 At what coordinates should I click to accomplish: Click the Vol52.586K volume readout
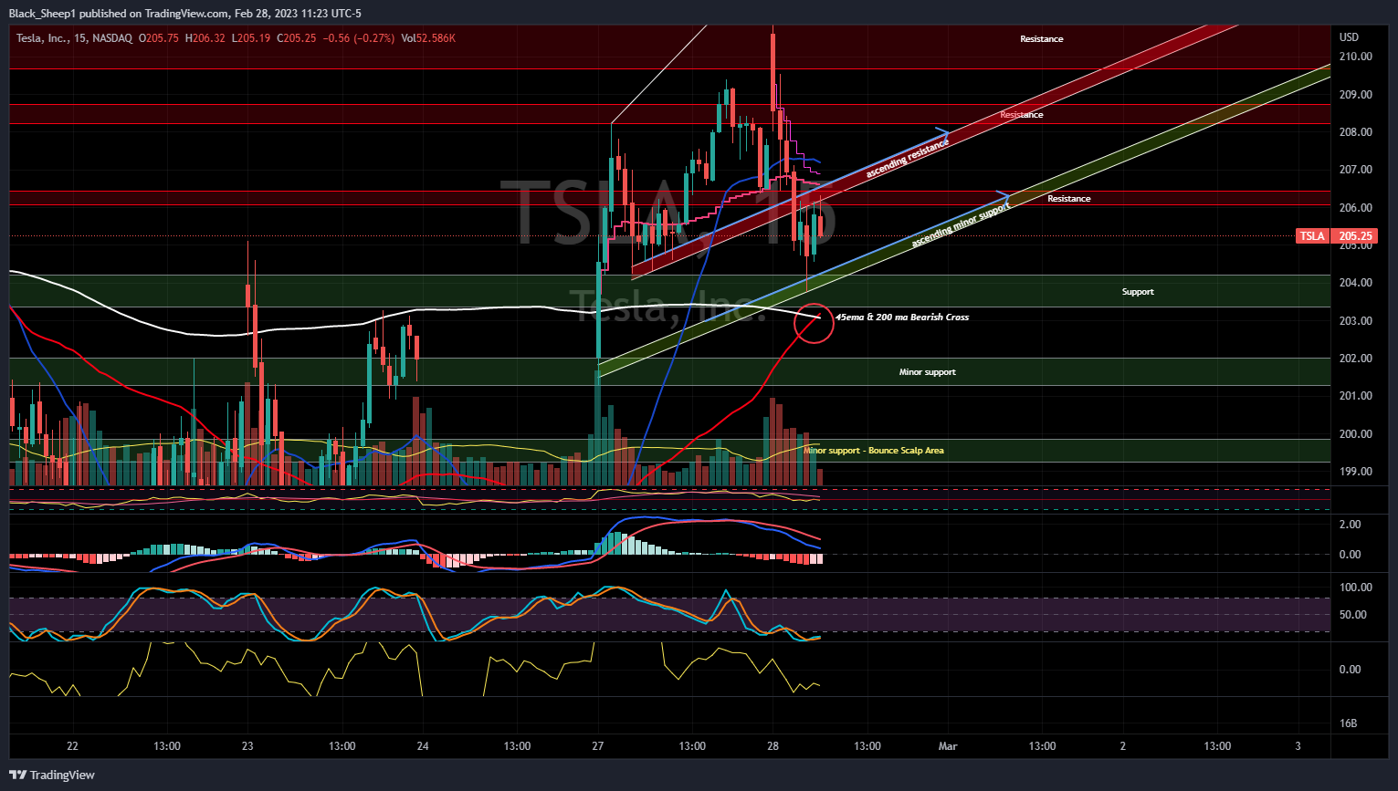428,38
